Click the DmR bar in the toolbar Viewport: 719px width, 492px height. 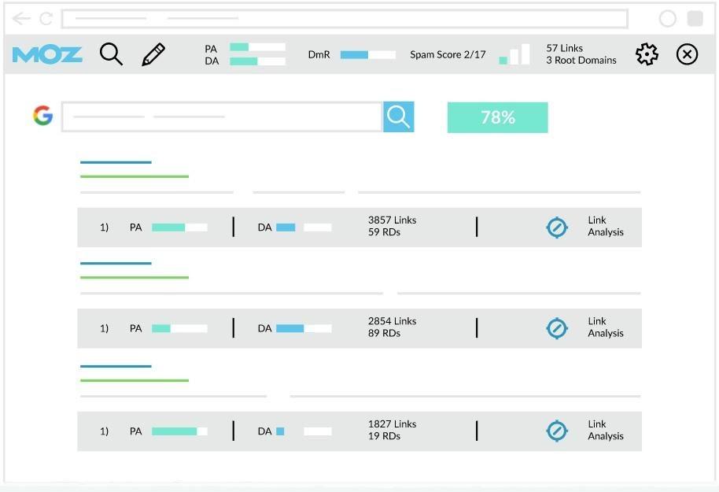click(x=367, y=55)
